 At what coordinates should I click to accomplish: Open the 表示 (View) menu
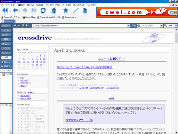click(31, 5)
